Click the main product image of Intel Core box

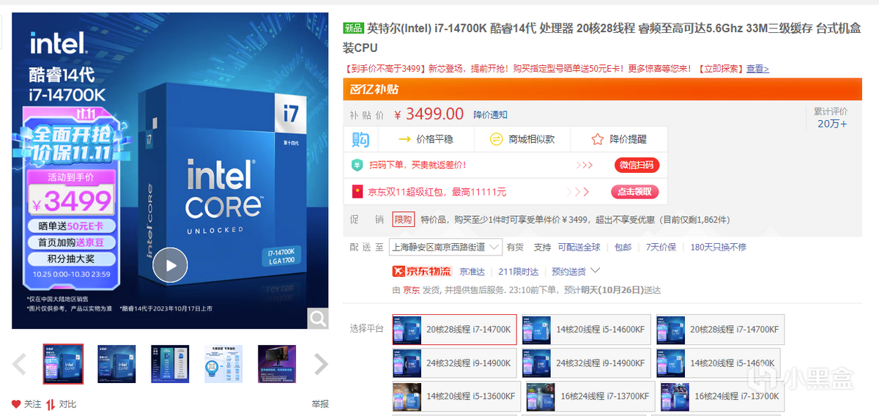[x=170, y=171]
